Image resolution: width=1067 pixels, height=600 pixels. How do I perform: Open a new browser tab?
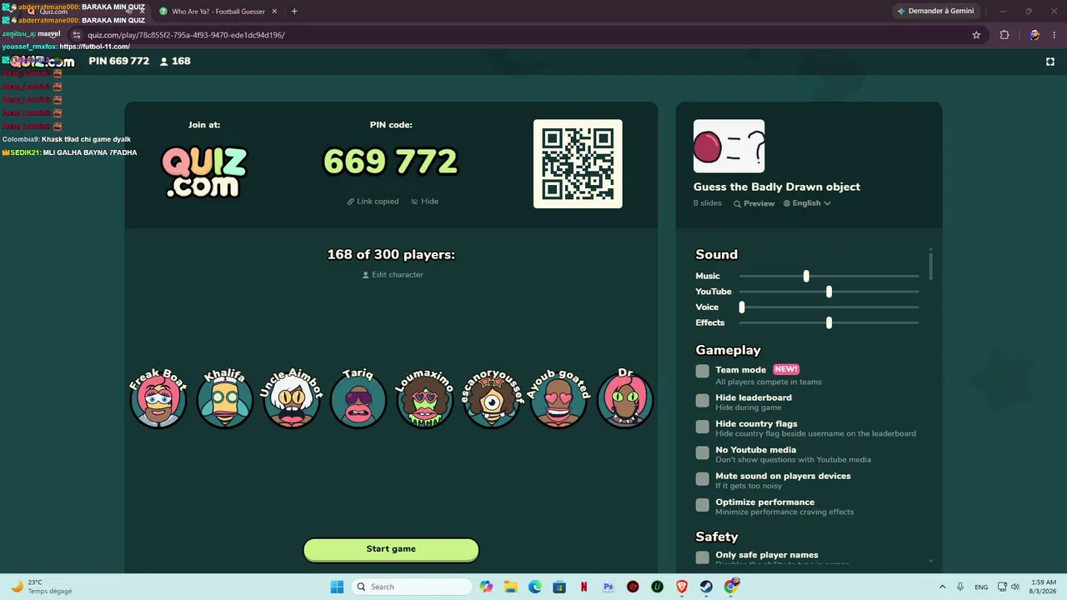coord(294,12)
